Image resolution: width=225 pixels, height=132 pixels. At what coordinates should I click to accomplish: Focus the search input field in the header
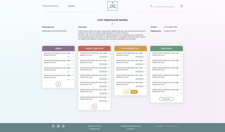(164, 6)
